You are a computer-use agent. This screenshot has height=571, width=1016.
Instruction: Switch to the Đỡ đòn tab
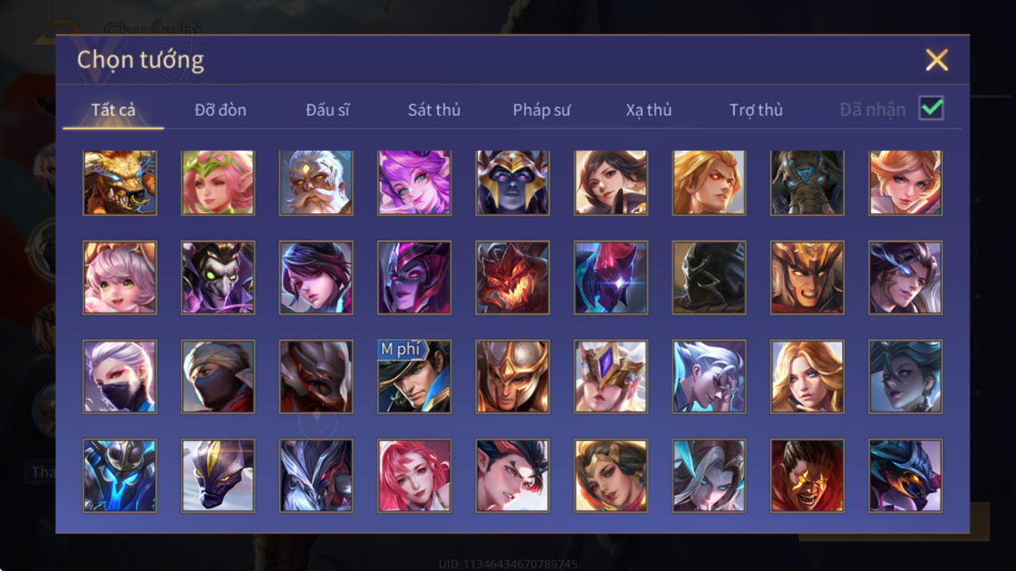pyautogui.click(x=220, y=110)
